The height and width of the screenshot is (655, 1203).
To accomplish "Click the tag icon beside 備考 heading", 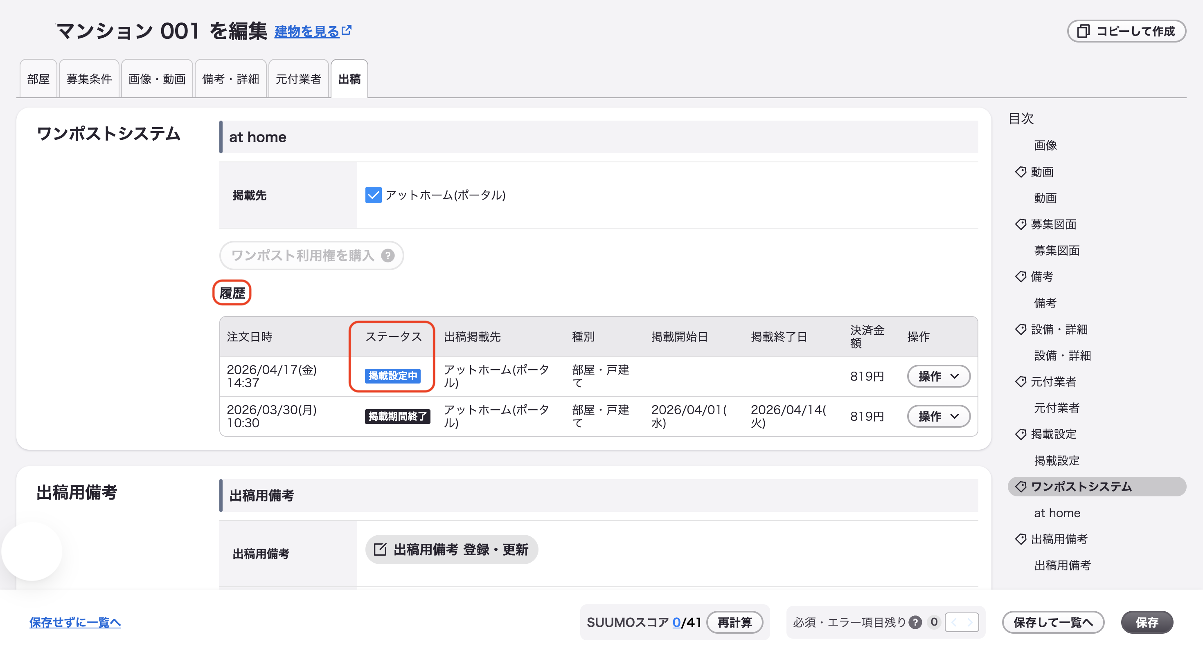I will tap(1021, 277).
